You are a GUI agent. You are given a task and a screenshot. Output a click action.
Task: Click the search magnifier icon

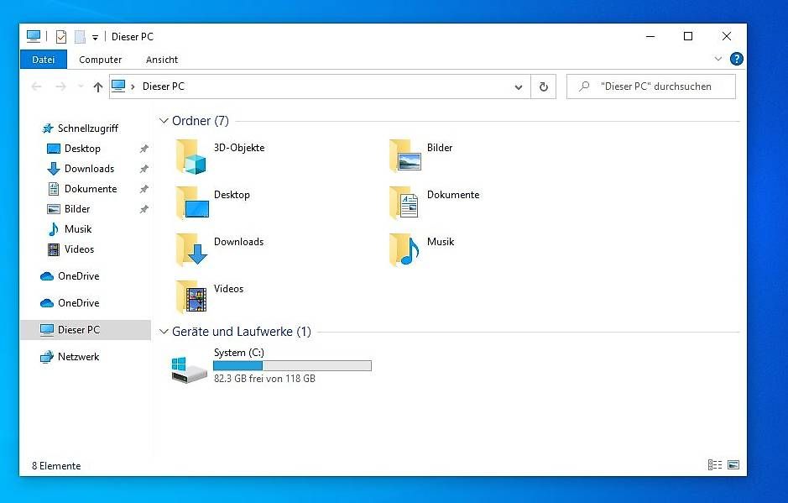click(x=584, y=86)
